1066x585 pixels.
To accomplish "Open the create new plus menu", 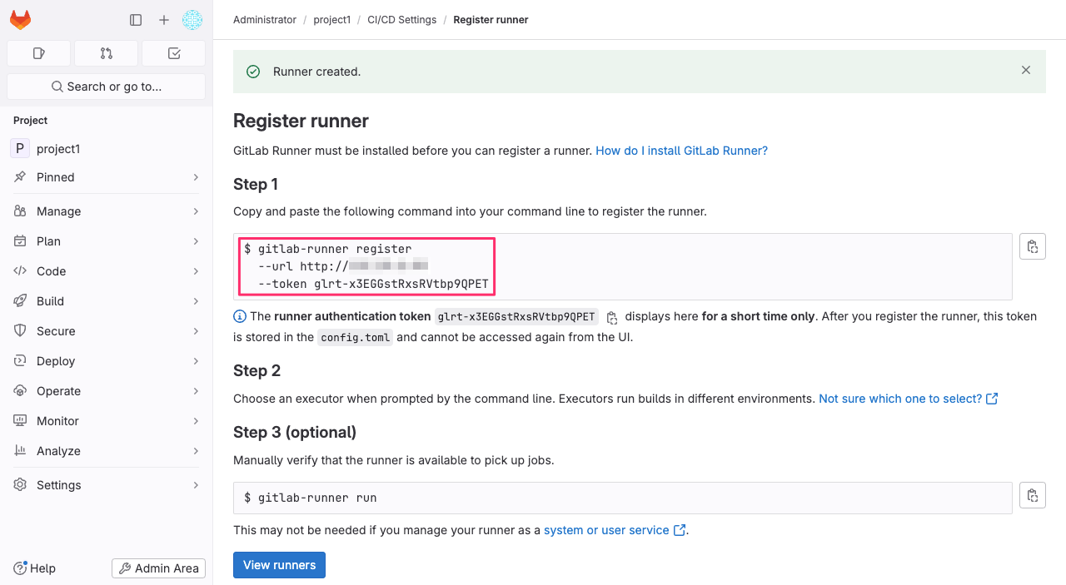I will point(164,20).
